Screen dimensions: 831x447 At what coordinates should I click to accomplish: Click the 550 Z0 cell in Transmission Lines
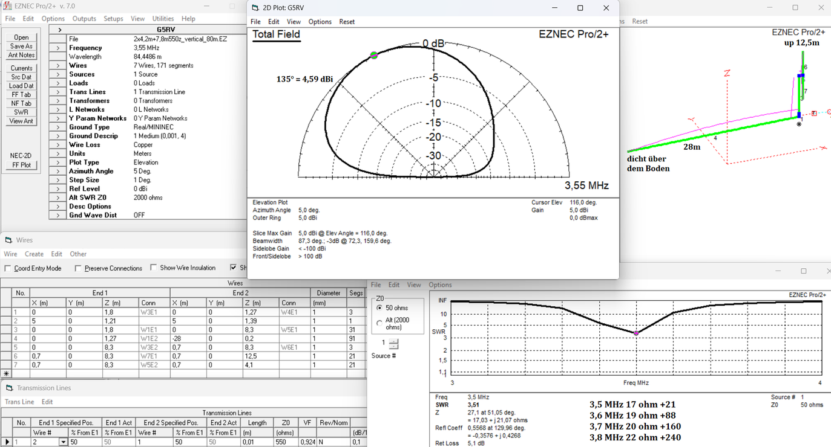(x=286, y=442)
